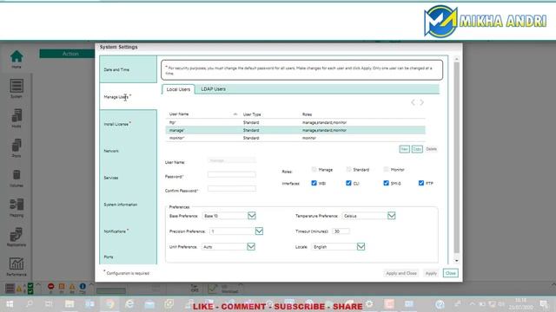The height and width of the screenshot is (312, 556).
Task: Toggle the Manage role checkbox
Action: pyautogui.click(x=314, y=170)
